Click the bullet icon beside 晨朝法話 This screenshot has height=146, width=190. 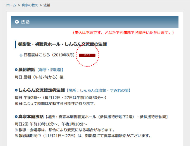point(16,70)
